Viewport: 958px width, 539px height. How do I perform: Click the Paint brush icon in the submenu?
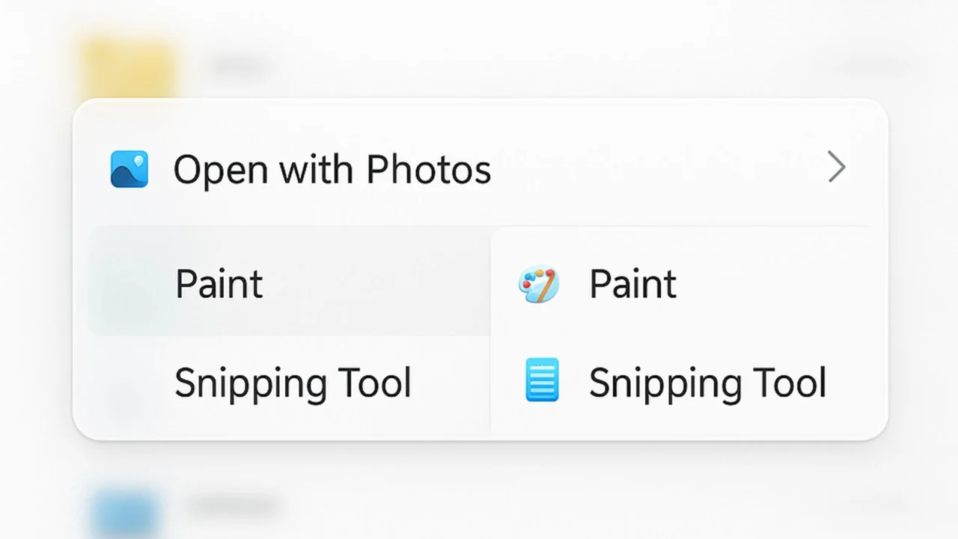[540, 284]
